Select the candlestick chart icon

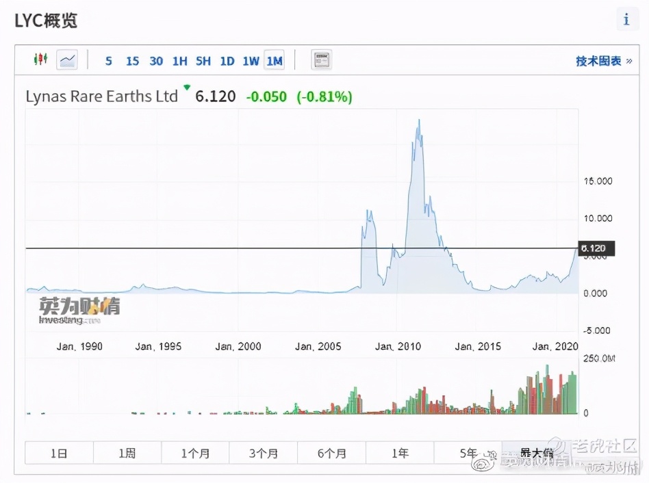coord(40,60)
